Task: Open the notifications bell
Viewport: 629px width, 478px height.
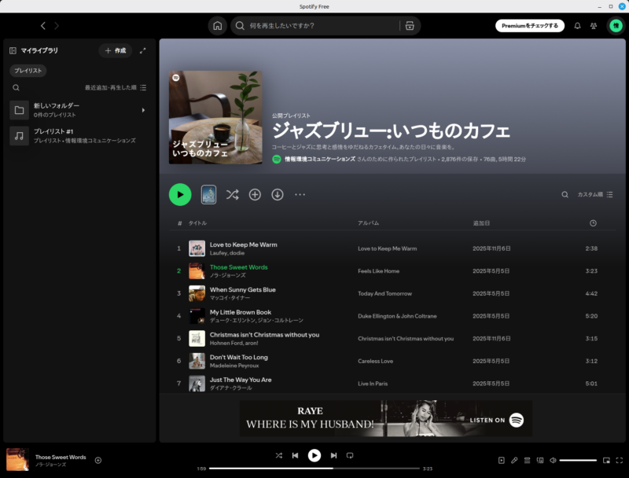Action: click(x=577, y=26)
